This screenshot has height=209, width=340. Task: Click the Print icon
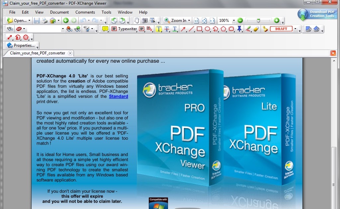tap(44, 20)
